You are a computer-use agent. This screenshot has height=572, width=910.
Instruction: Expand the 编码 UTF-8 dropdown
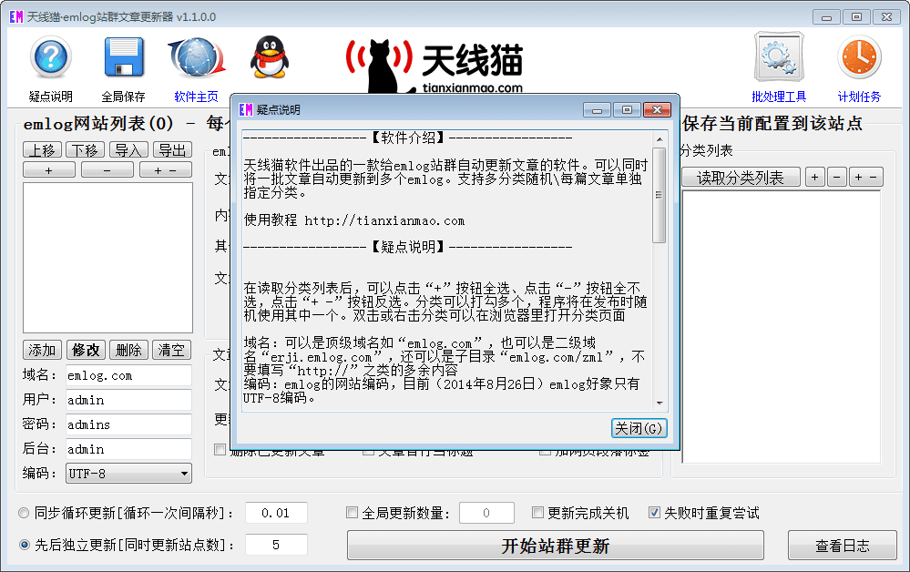[128, 474]
